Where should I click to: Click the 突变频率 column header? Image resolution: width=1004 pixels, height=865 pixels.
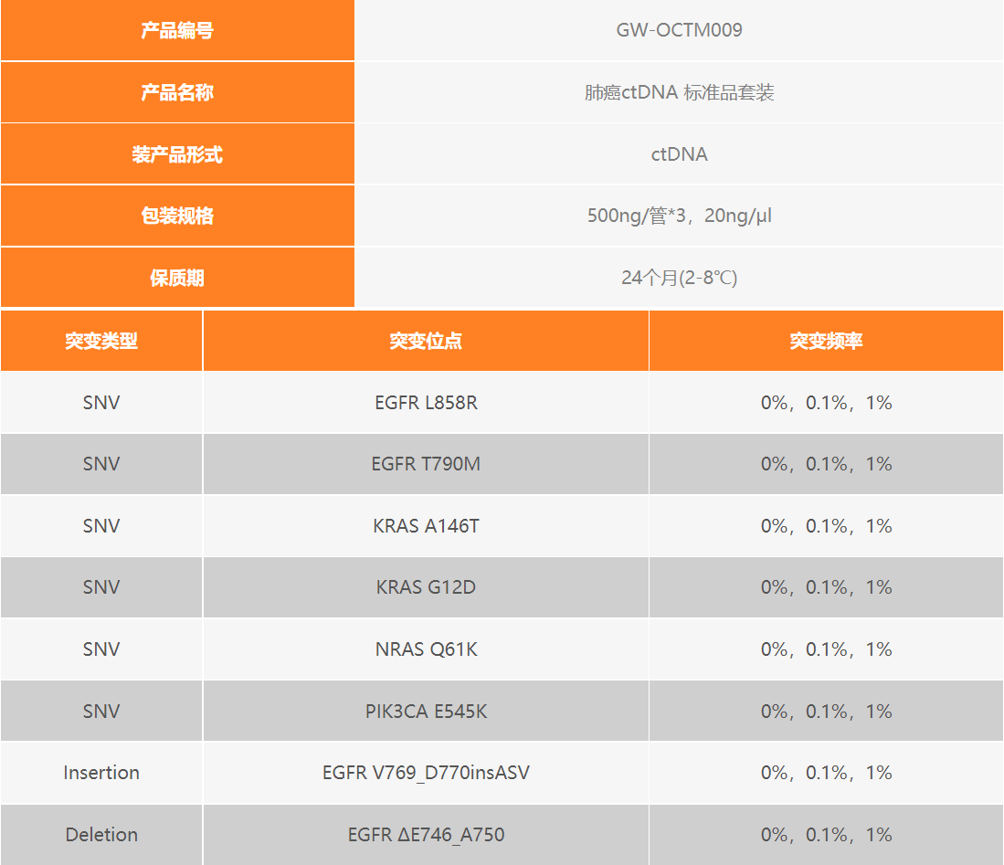(x=826, y=341)
